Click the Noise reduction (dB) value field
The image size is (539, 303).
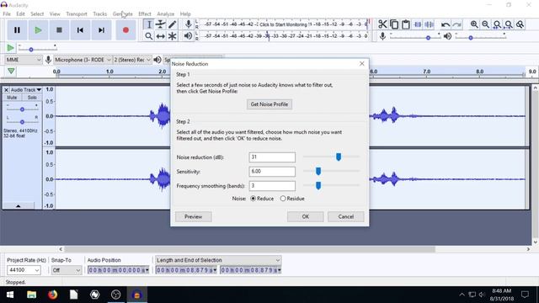pos(272,157)
